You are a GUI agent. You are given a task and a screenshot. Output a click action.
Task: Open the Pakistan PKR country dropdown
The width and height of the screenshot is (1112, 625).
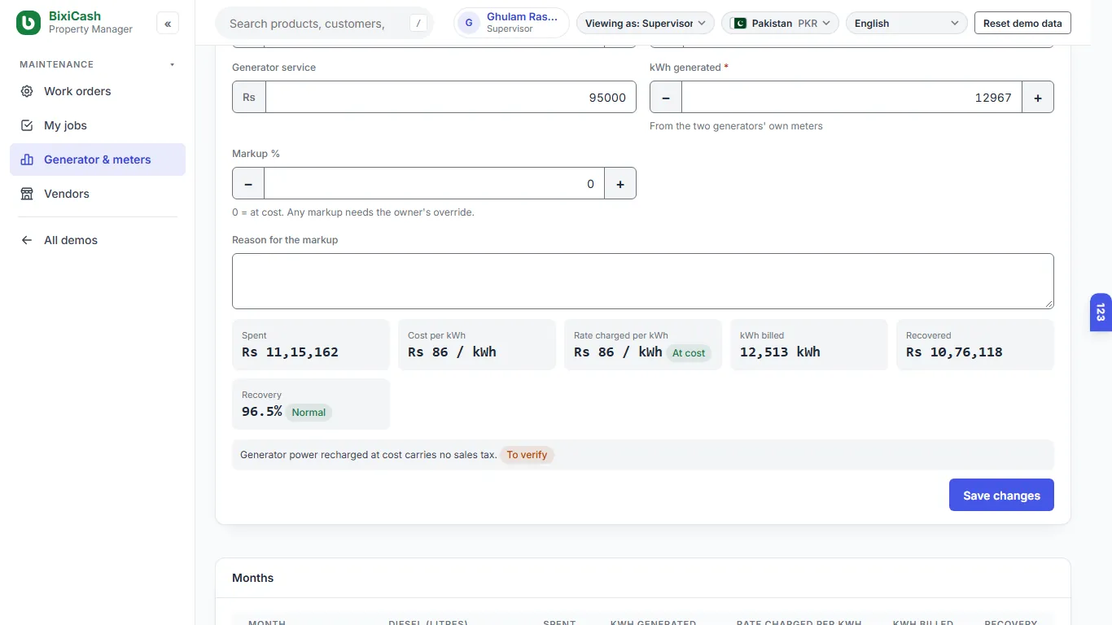780,23
